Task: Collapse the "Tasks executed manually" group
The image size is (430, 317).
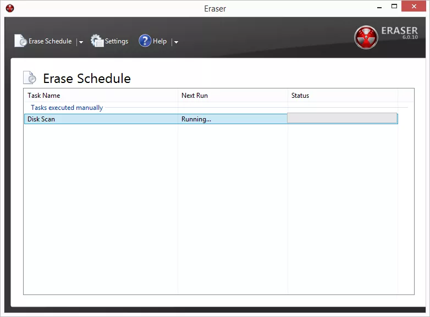Action: tap(67, 108)
